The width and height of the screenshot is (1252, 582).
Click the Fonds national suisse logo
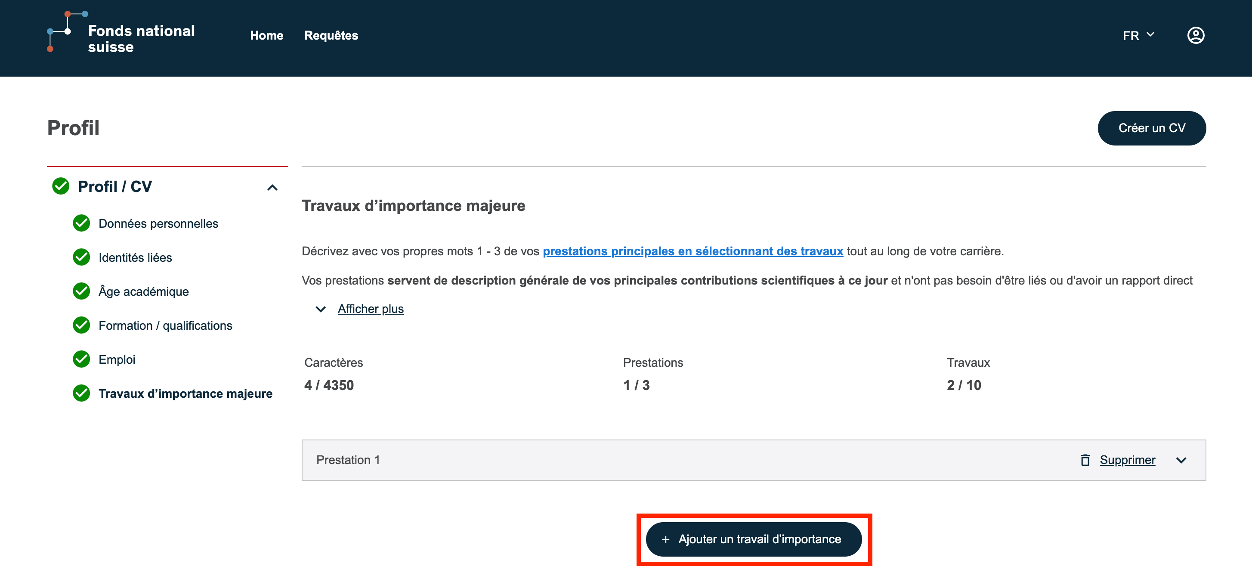point(121,33)
